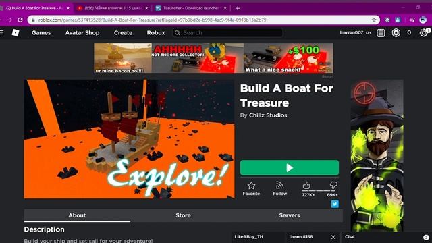Viewport: 432px width, 243px height.
Task: Give a thumbs down to game
Action: coord(333,186)
